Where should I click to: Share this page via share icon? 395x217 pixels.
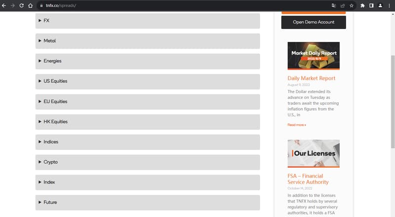click(x=343, y=5)
